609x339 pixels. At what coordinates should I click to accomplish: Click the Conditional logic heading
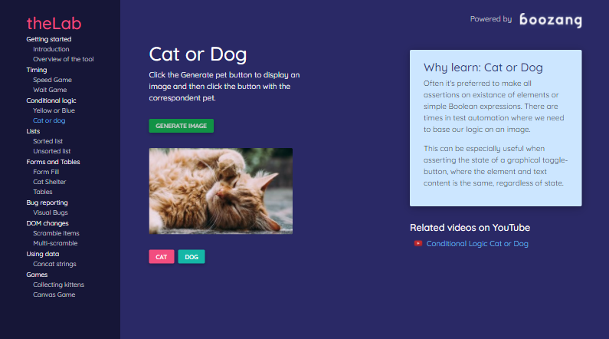51,100
